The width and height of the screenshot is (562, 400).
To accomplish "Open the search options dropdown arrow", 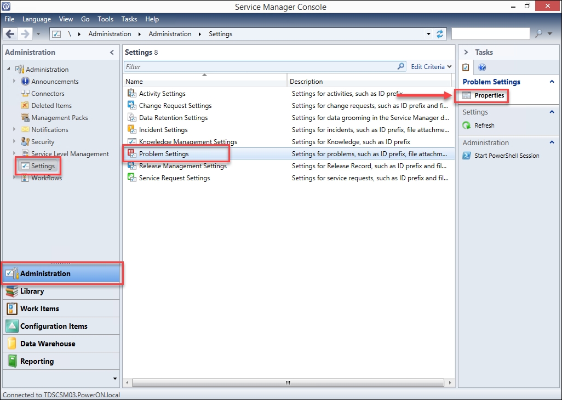I will [x=550, y=33].
